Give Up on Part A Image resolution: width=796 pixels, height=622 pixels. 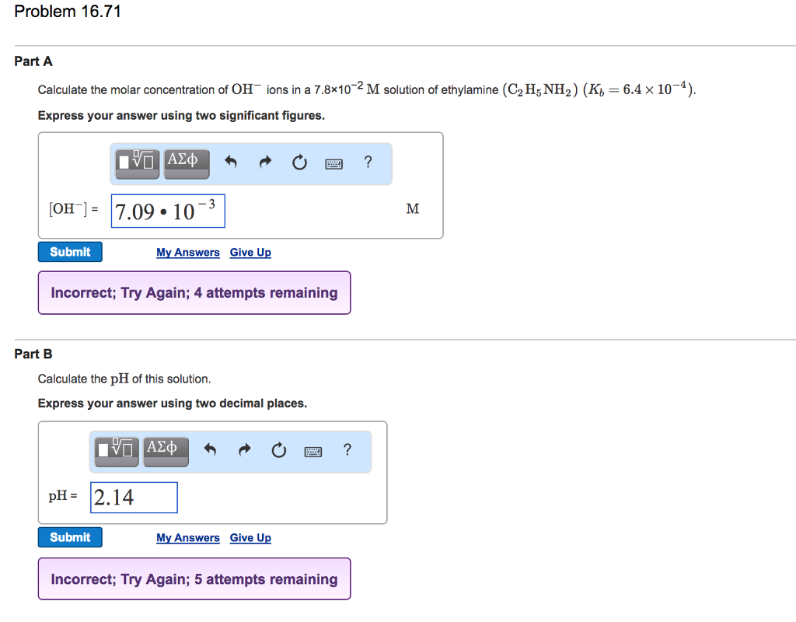click(250, 253)
